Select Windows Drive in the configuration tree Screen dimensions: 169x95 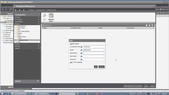coord(23,40)
